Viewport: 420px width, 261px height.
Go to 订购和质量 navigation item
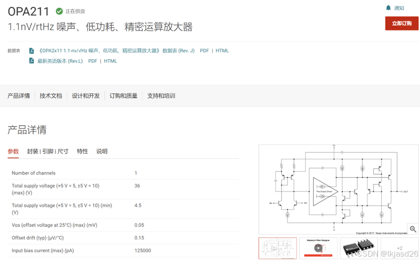click(x=123, y=96)
